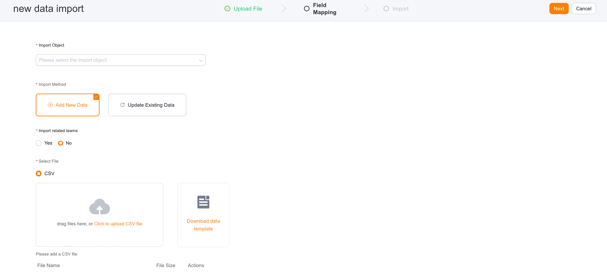Choose Add New Data import method
The image size is (607, 278).
68,105
